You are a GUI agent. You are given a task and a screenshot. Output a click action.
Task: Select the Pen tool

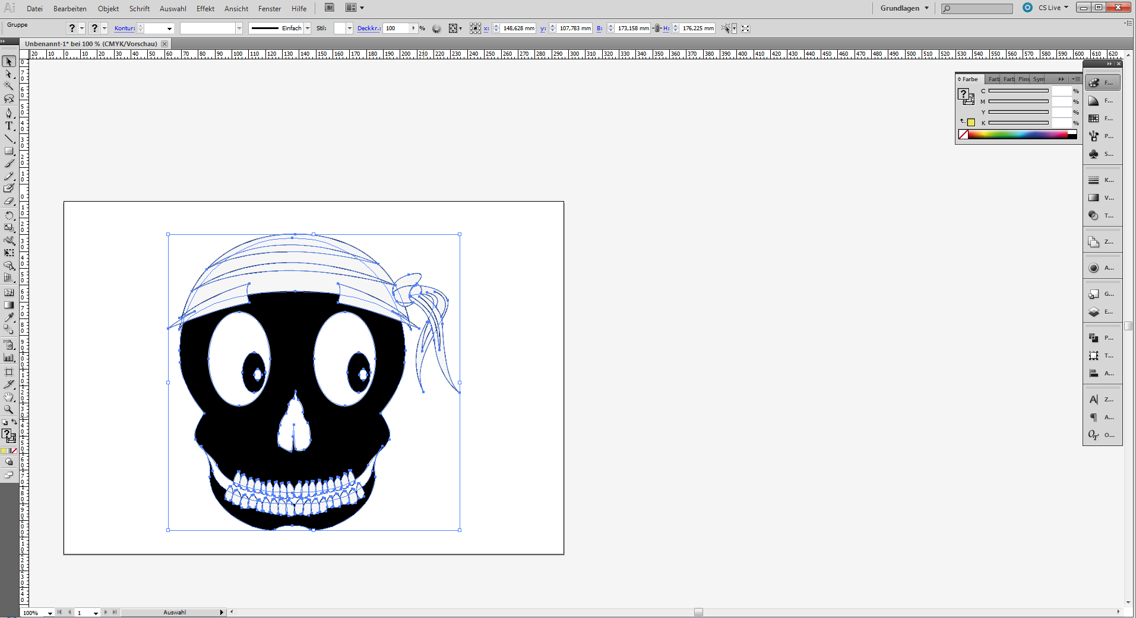9,113
